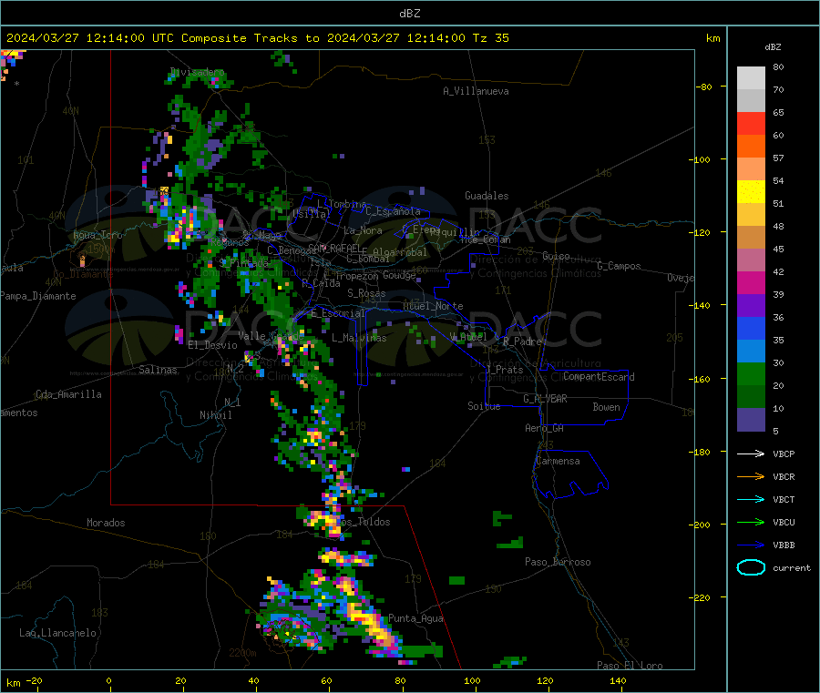This screenshot has width=820, height=693.
Task: Click the 'A_Villanueva' map label
Action: click(x=476, y=91)
